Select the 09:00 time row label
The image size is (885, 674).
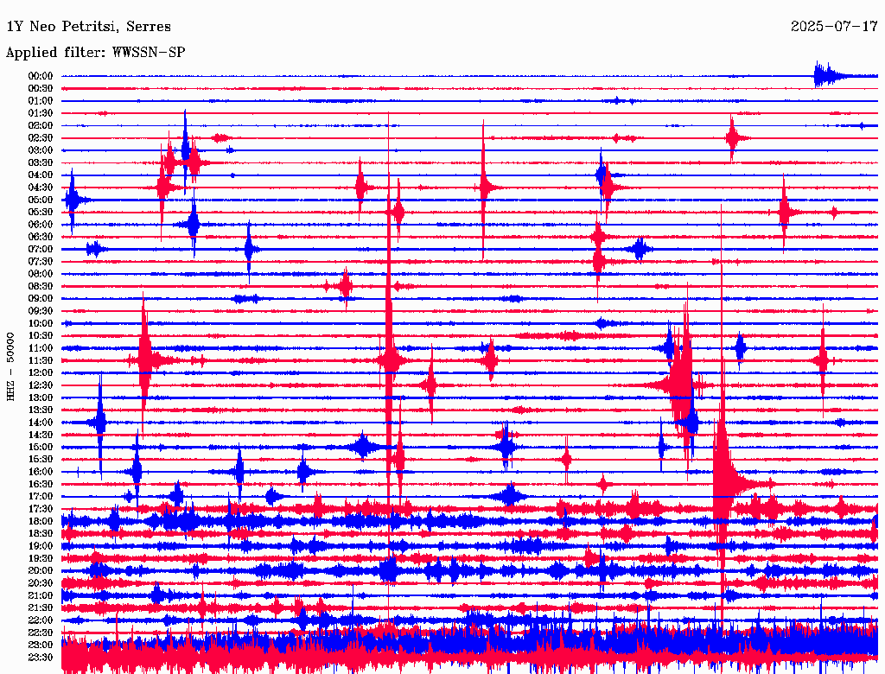pyautogui.click(x=41, y=299)
